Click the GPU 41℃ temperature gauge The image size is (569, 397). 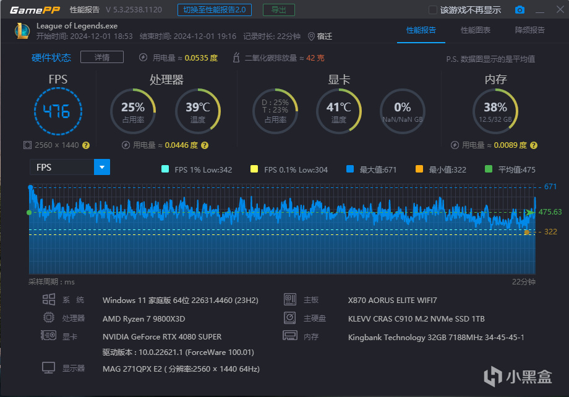tap(338, 111)
